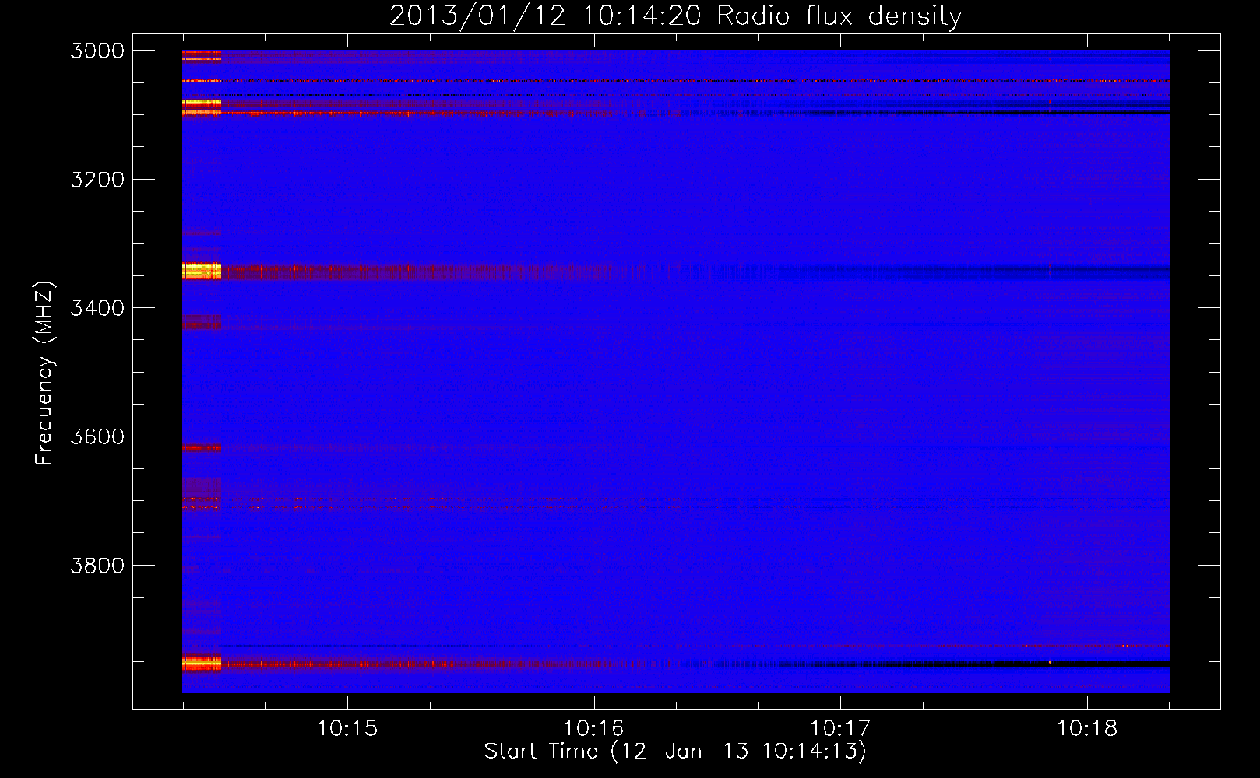Click the '10:18' time axis label
This screenshot has width=1260, height=778.
1087,729
